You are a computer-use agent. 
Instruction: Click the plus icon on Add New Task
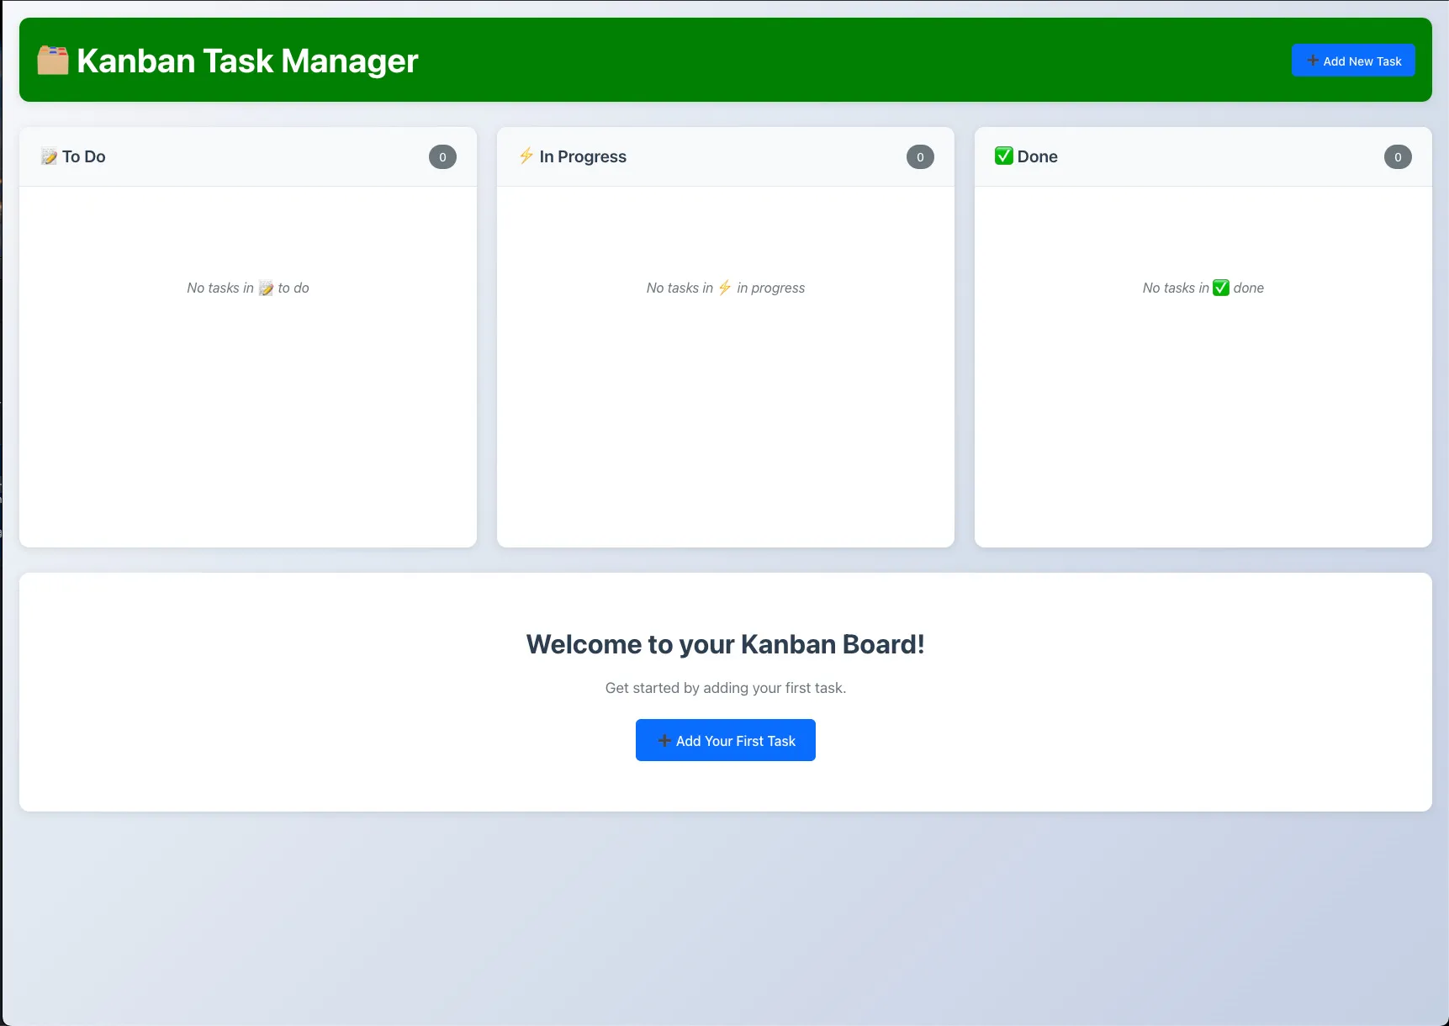click(x=1312, y=61)
